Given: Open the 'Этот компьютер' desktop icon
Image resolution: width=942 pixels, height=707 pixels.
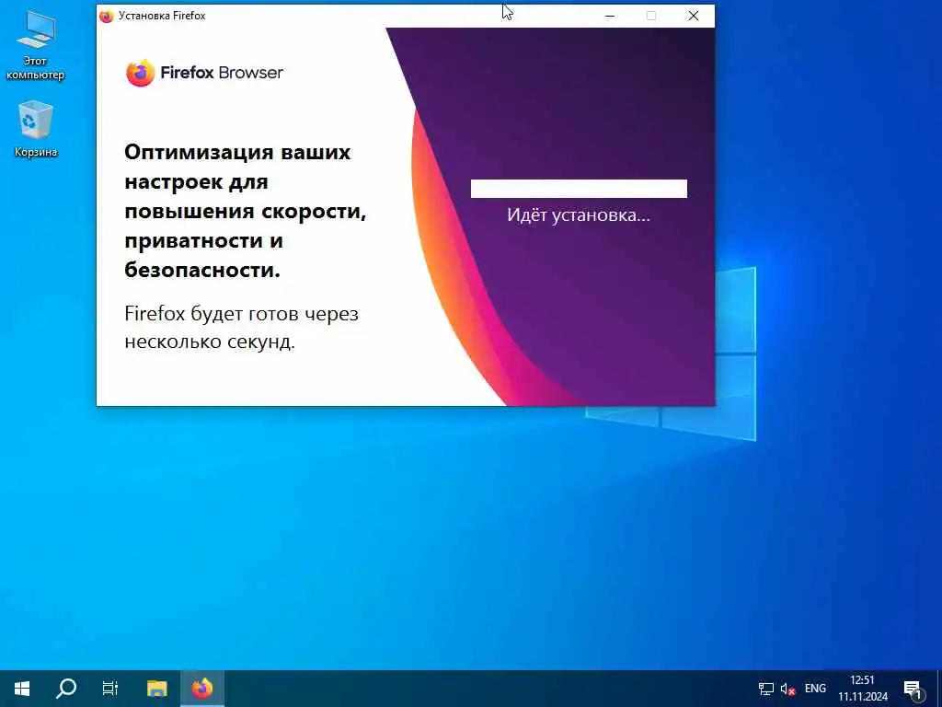Looking at the screenshot, I should 36,45.
